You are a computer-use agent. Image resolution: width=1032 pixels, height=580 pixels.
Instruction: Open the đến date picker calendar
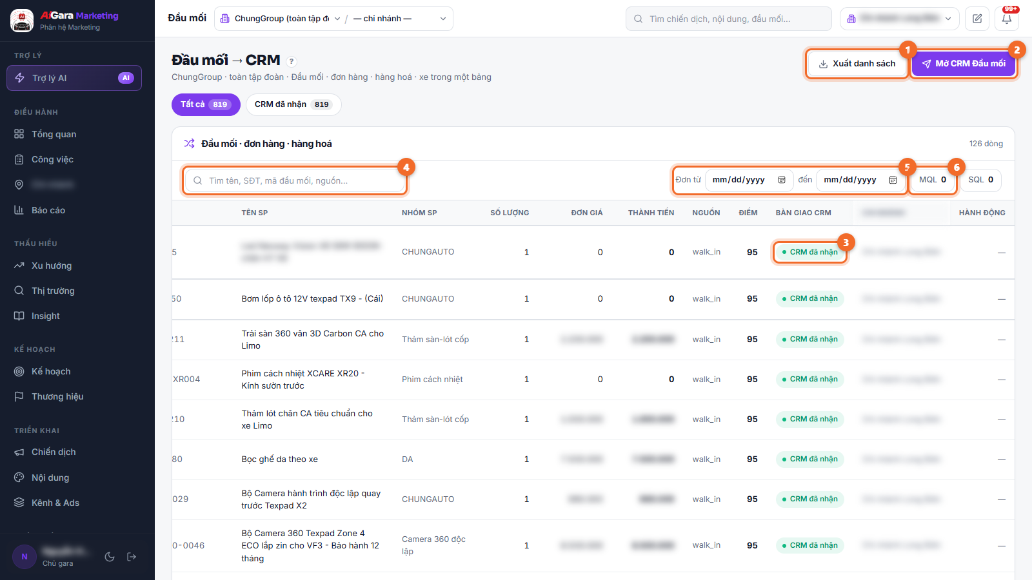tap(893, 180)
